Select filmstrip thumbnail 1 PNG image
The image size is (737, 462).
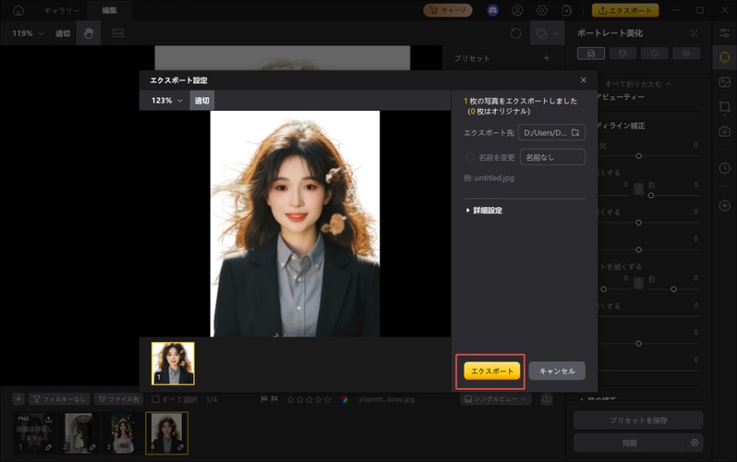coord(34,432)
